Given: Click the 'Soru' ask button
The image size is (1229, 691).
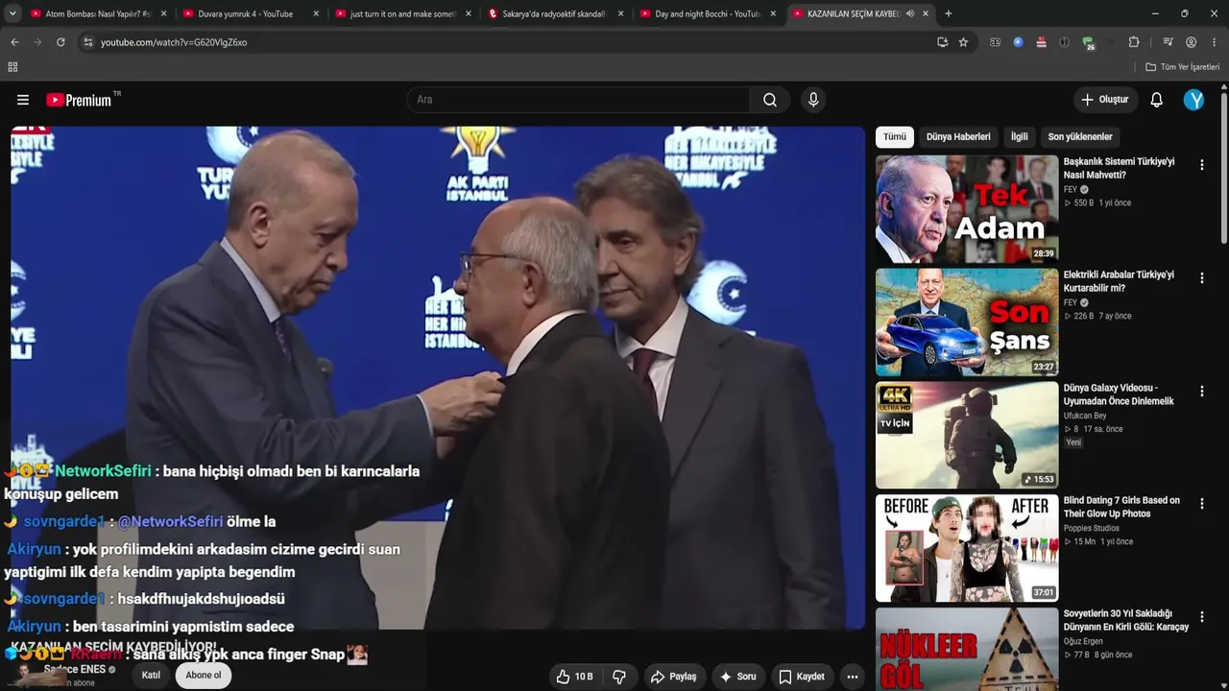Looking at the screenshot, I should 738,677.
